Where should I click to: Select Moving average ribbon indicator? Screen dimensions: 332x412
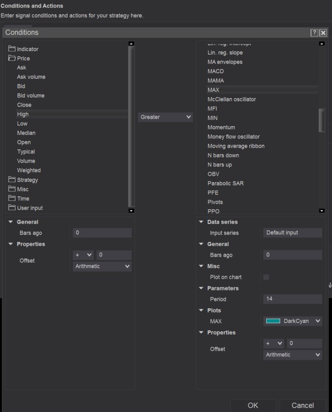coord(236,146)
